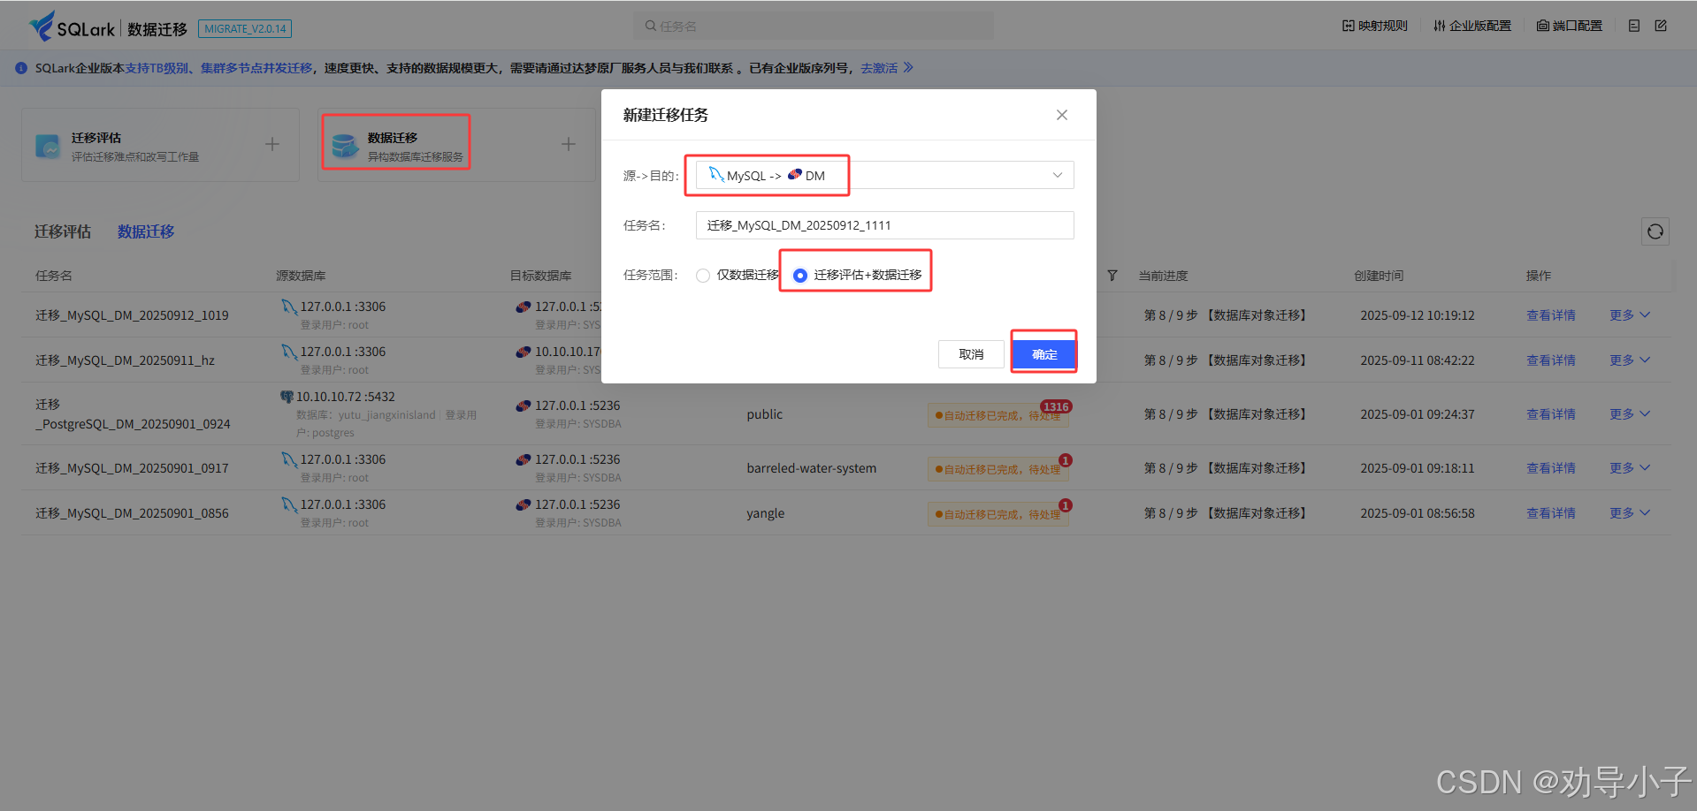Focus the top 任务名 search box

click(x=814, y=26)
